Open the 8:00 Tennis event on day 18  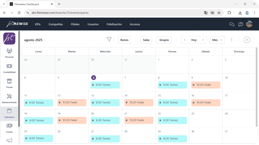(x=39, y=121)
